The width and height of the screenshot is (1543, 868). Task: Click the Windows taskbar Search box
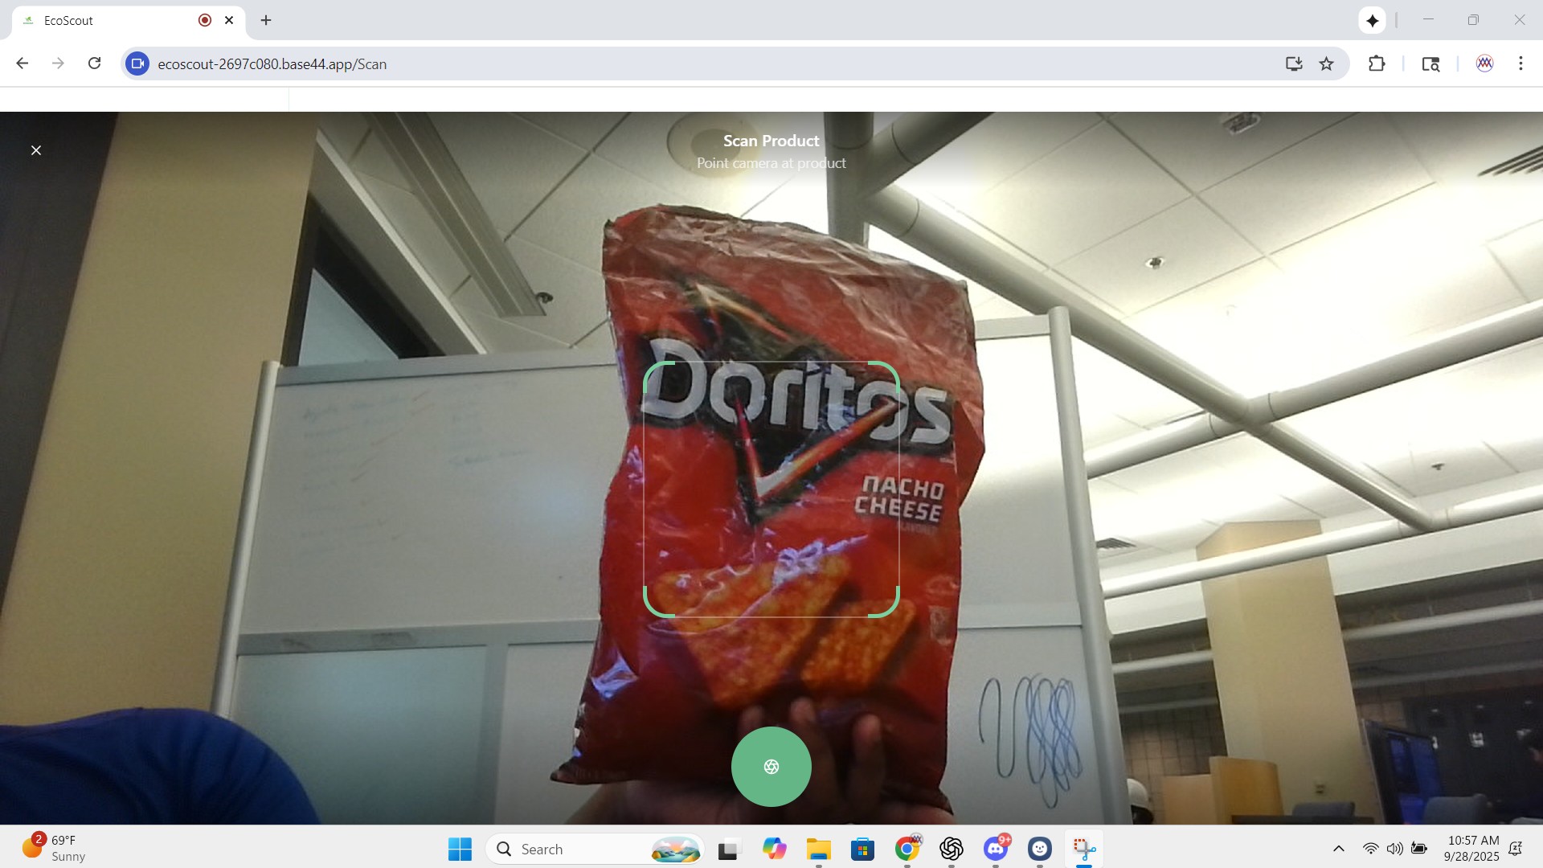[595, 849]
